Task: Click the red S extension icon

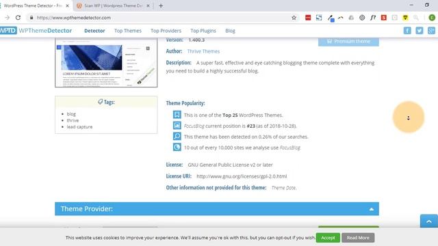Action: 384,18
